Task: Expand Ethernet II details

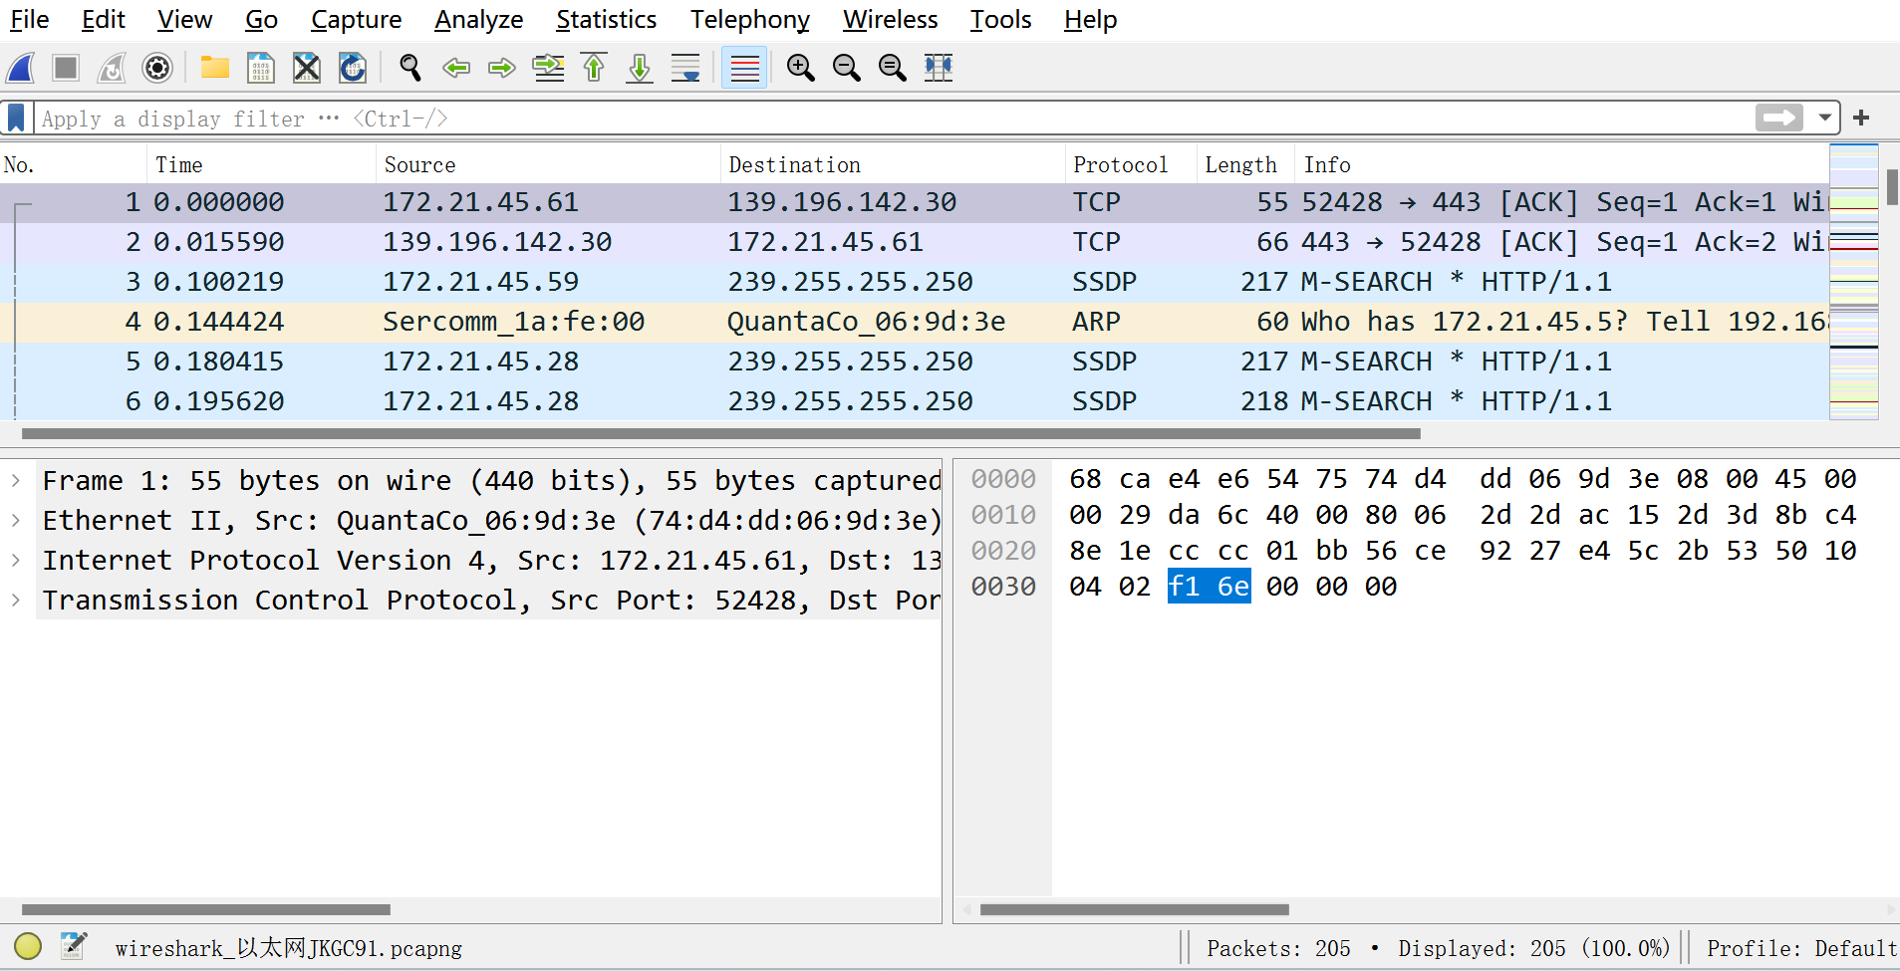Action: pos(16,520)
